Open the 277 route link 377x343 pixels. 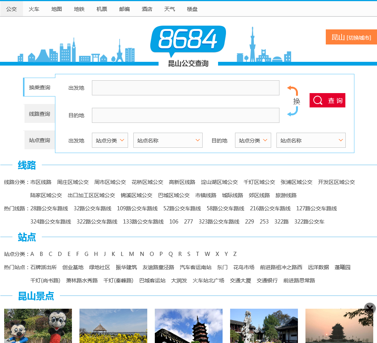click(188, 222)
